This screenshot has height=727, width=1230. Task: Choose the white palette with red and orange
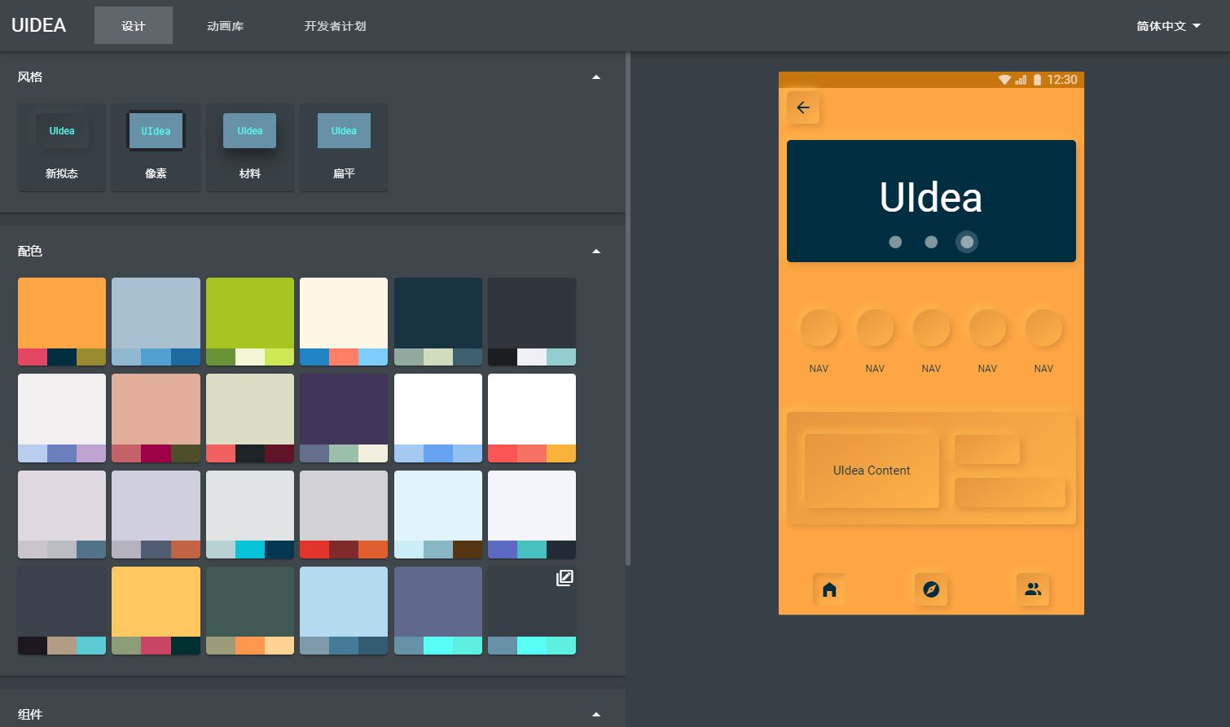click(532, 418)
